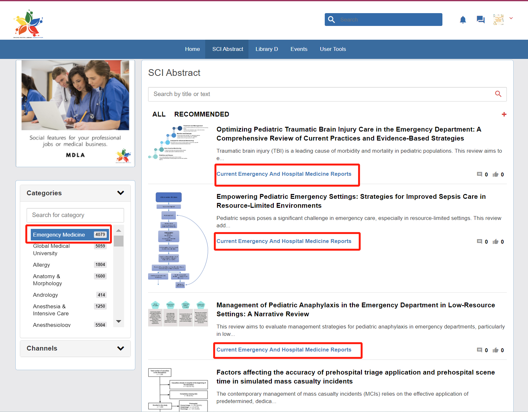Click comment icon on sepsis care article

point(479,242)
